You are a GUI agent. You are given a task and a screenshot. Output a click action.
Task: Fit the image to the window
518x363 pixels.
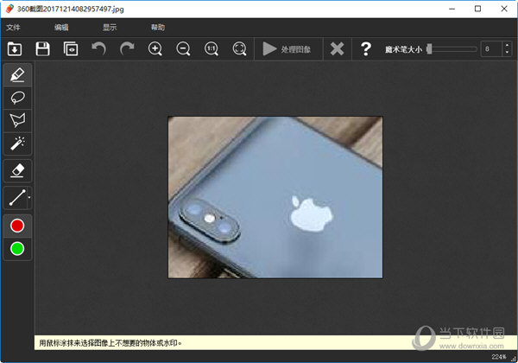point(239,49)
